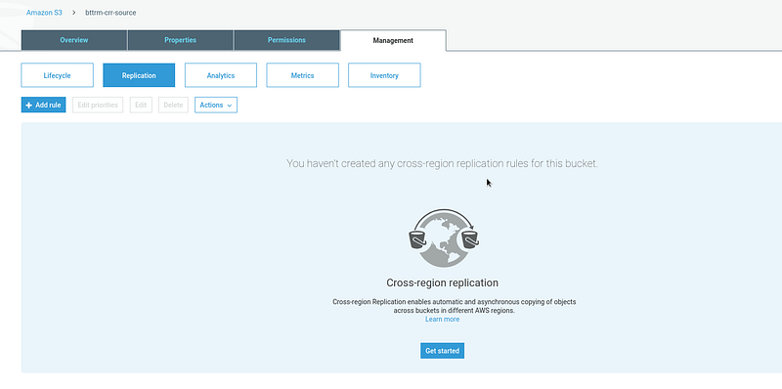Click the Get started button
The width and height of the screenshot is (782, 389).
(x=443, y=351)
